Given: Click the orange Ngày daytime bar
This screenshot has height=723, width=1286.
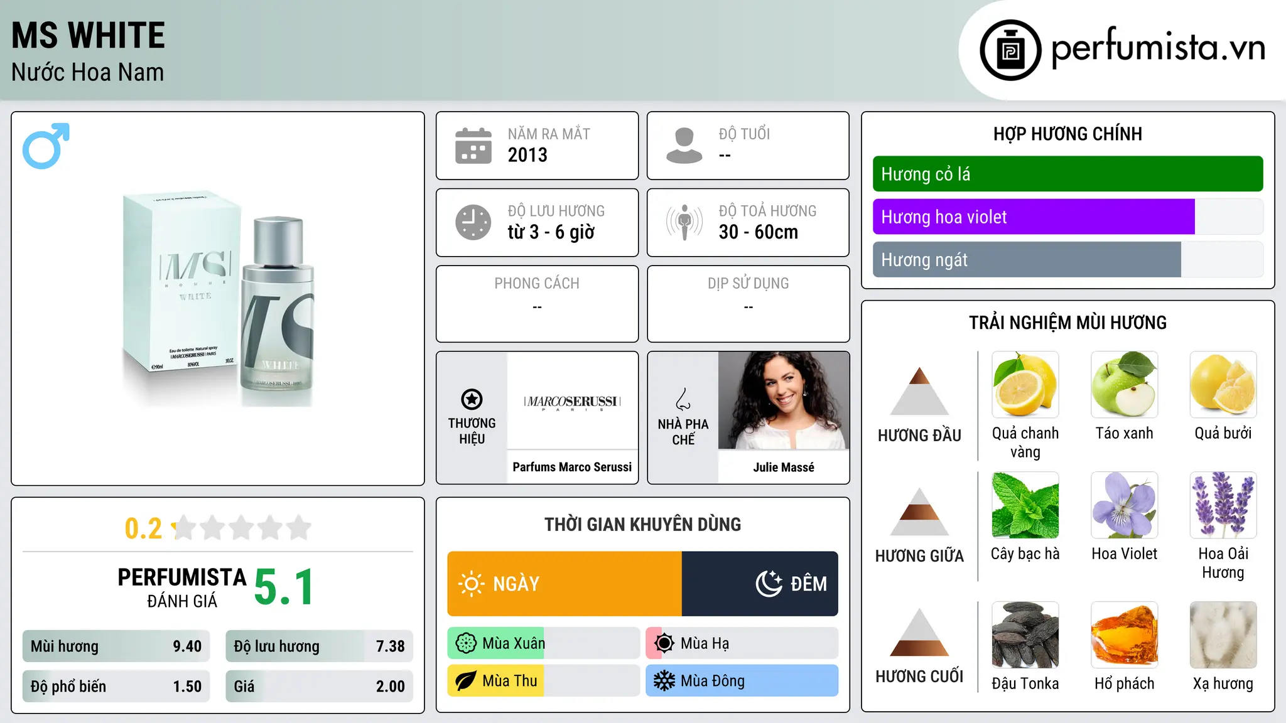Looking at the screenshot, I should coord(565,584).
